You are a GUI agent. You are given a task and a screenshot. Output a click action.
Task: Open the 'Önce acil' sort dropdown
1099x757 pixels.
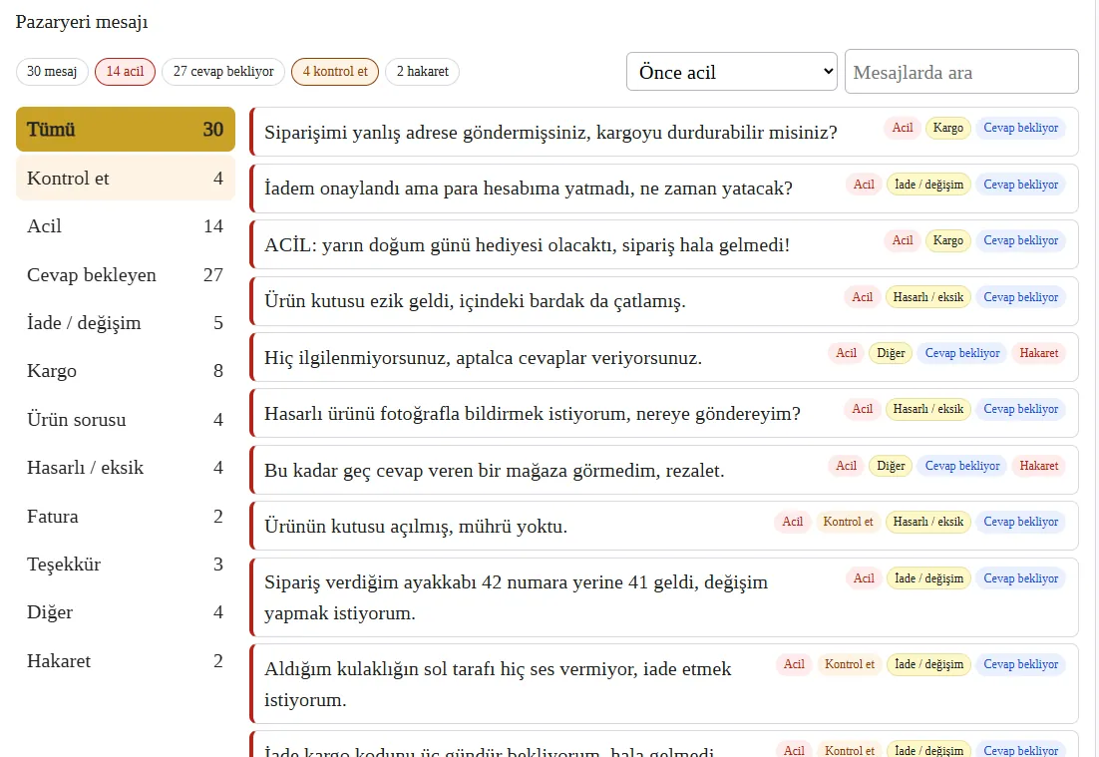[x=732, y=72]
